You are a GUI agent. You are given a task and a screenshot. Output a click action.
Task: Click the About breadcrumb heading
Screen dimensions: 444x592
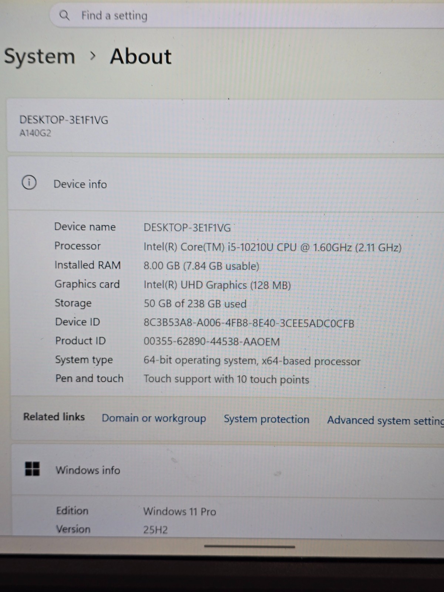tap(141, 56)
